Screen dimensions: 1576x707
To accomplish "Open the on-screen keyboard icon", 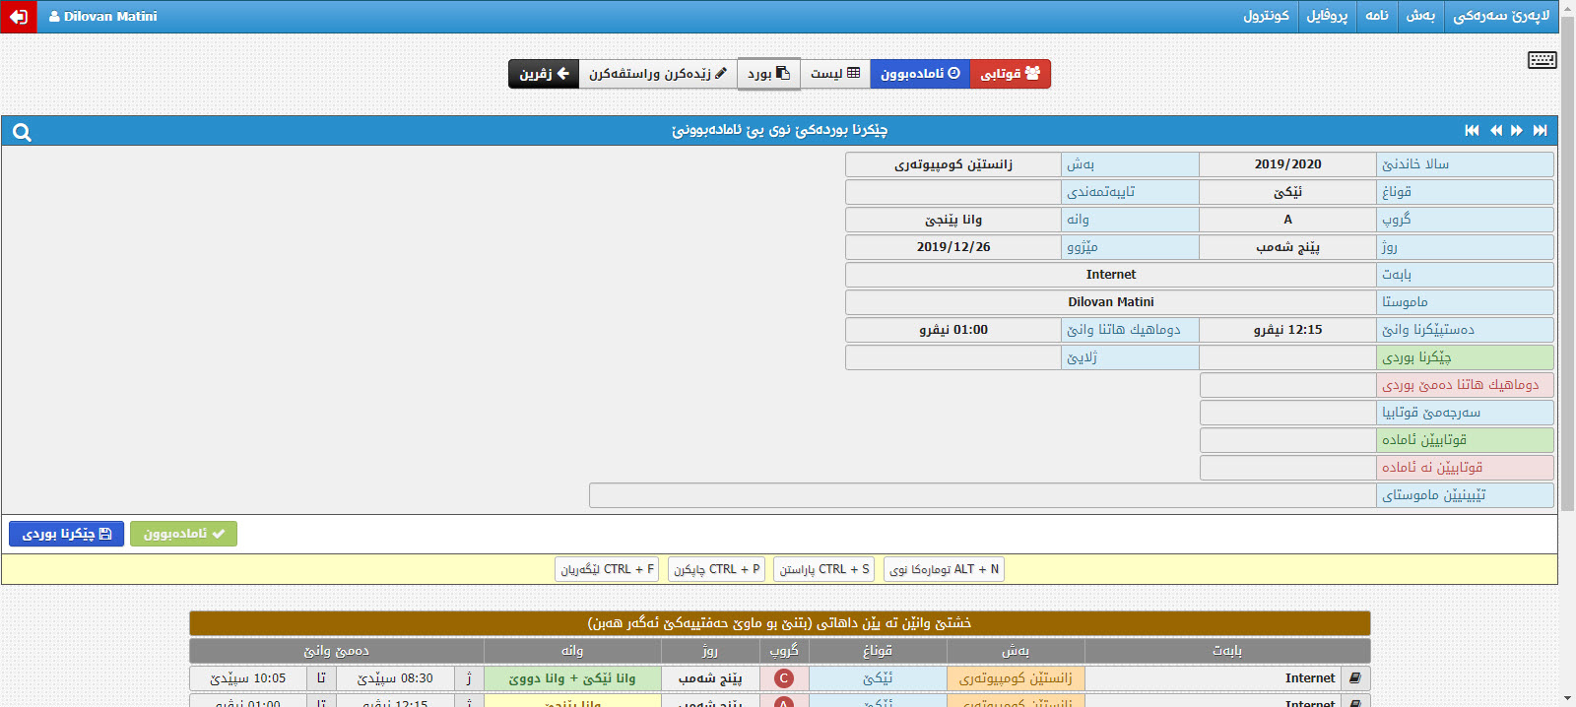I will pos(1542,60).
